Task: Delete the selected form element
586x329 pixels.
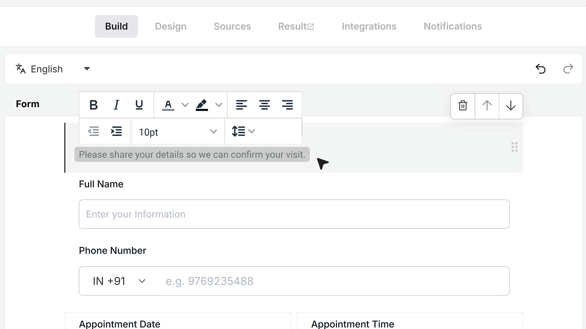Action: click(463, 106)
